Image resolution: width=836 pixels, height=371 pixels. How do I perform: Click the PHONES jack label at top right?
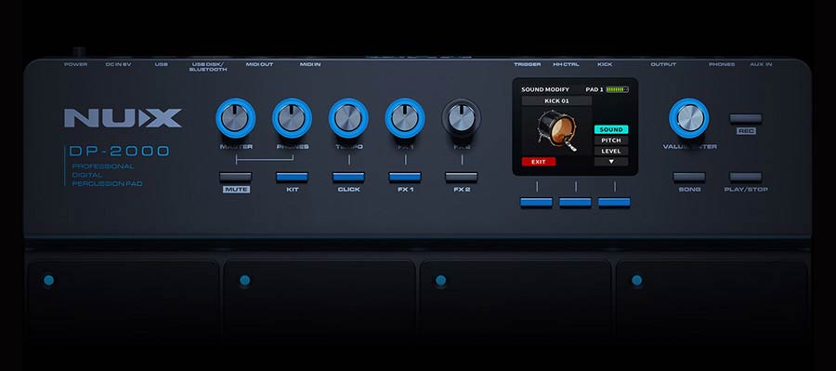click(722, 64)
